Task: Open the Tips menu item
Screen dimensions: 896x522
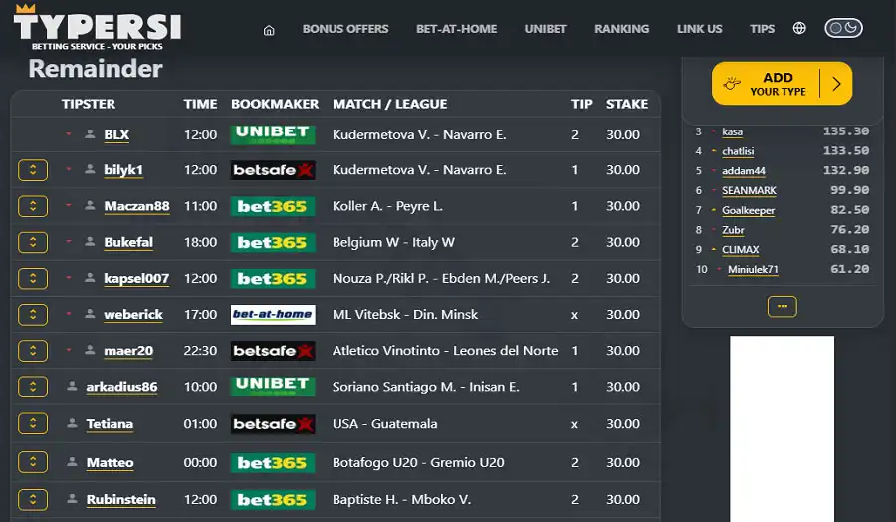Action: point(762,29)
